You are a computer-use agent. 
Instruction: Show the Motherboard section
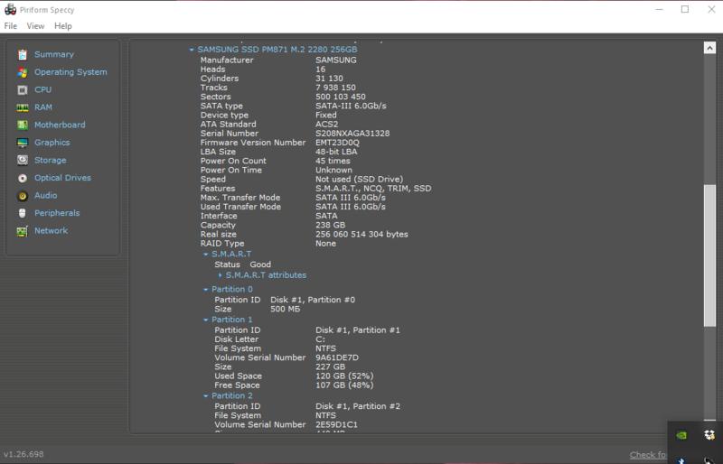[x=60, y=125]
